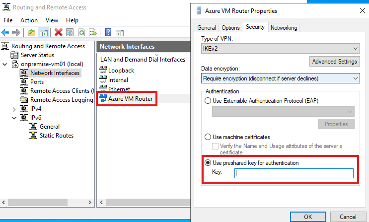Select Remote Access Clients tree node
The height and width of the screenshot is (222, 369).
pos(62,91)
